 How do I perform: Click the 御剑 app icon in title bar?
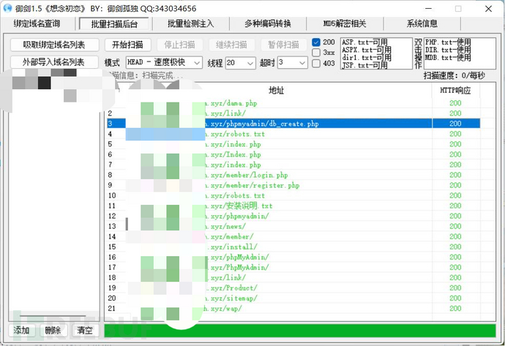click(7, 8)
